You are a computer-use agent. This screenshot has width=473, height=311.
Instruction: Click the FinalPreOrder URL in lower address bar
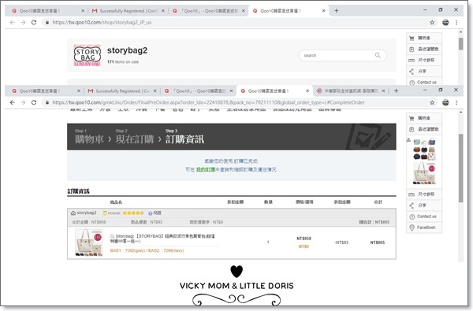[208, 102]
